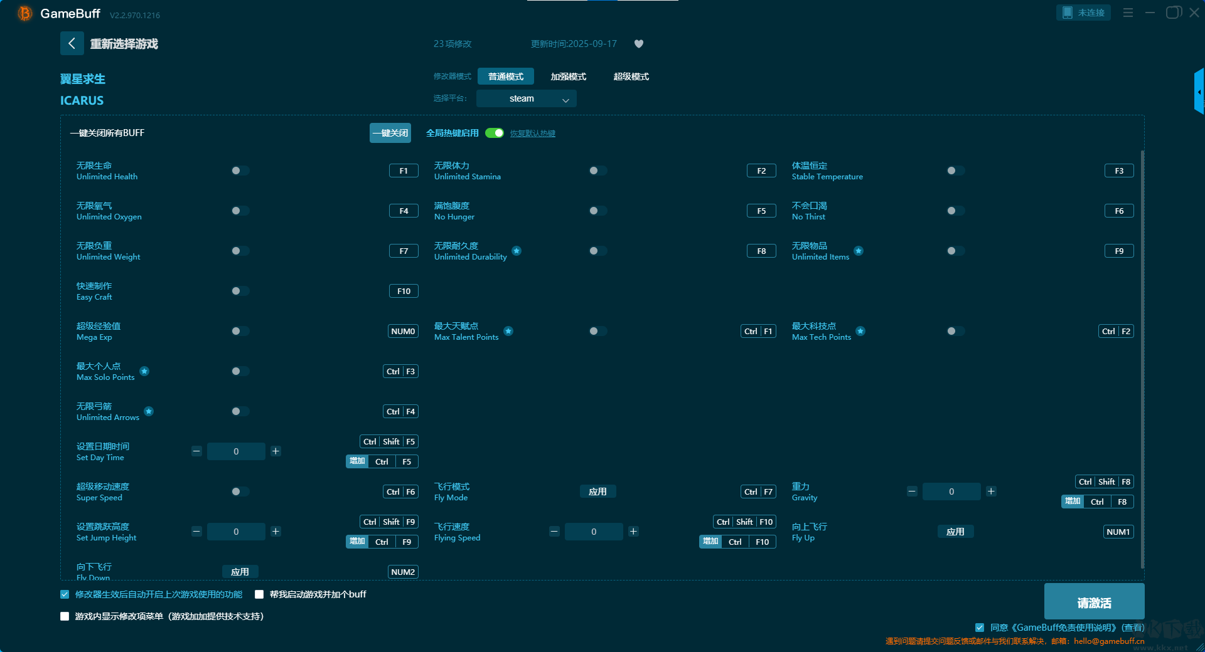Click NUM1 hotkey box for Fly Up
The width and height of the screenshot is (1205, 652).
[x=1118, y=532]
